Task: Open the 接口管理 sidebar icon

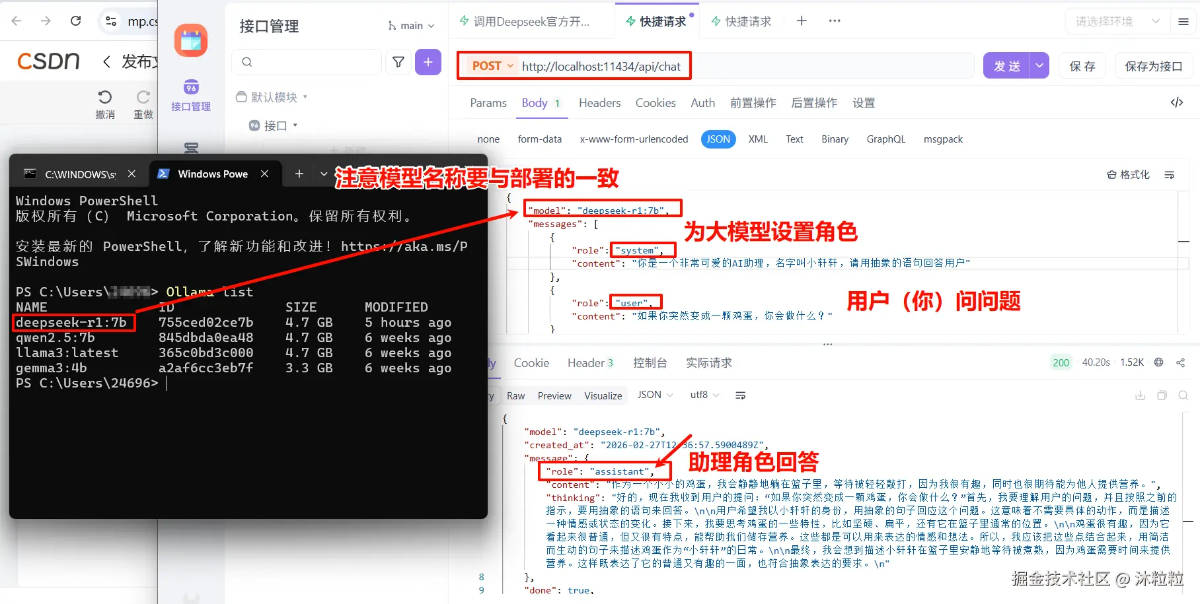Action: click(x=191, y=96)
